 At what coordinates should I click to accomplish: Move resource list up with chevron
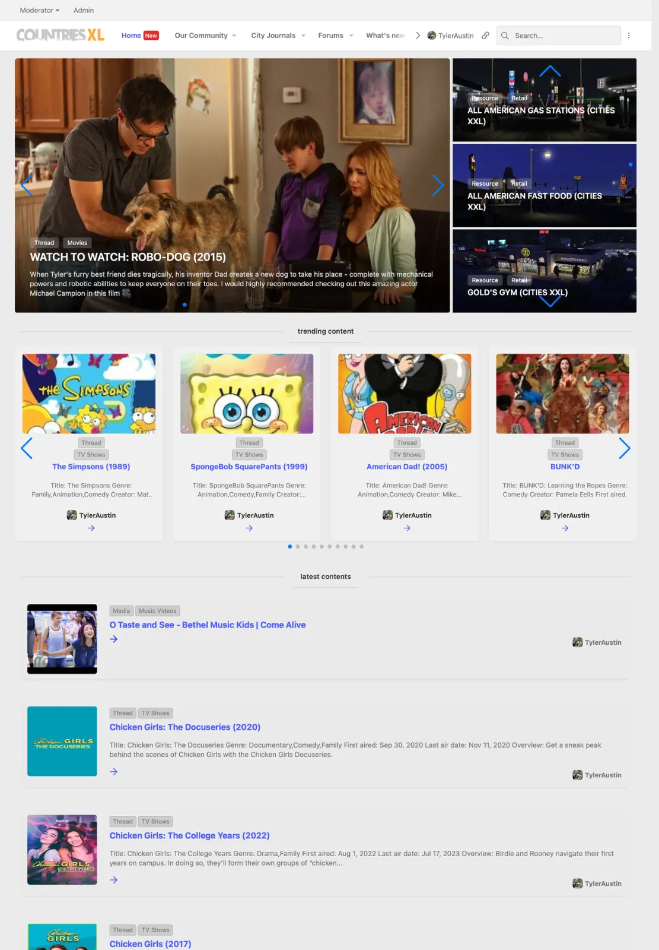[x=550, y=71]
